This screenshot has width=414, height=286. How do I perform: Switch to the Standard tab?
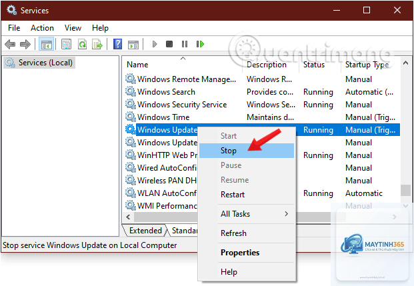click(x=184, y=231)
